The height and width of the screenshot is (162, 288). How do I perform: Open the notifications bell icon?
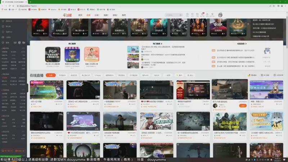click(207, 15)
